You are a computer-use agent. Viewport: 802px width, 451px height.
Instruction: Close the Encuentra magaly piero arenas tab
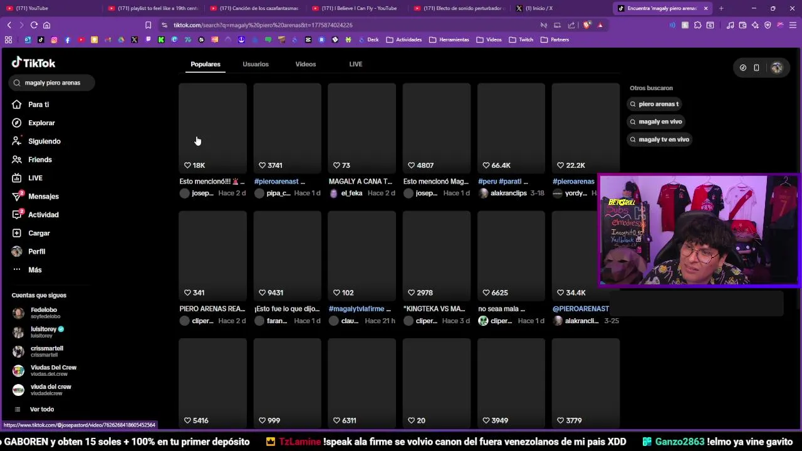[706, 8]
